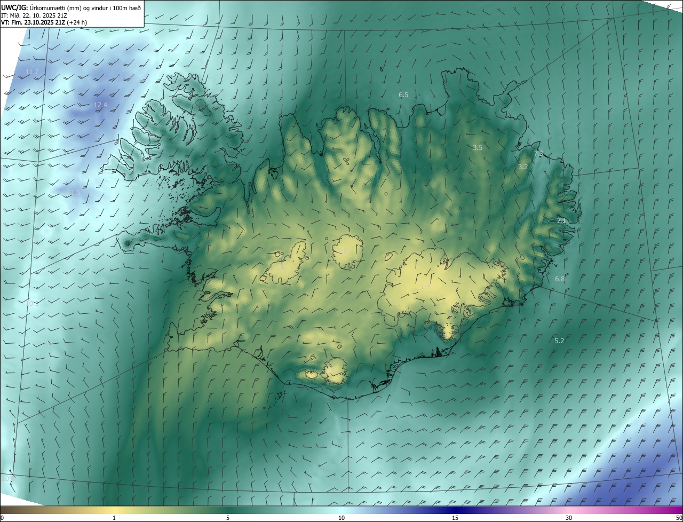Click the 10.1 value label off the west coast

click(x=32, y=303)
